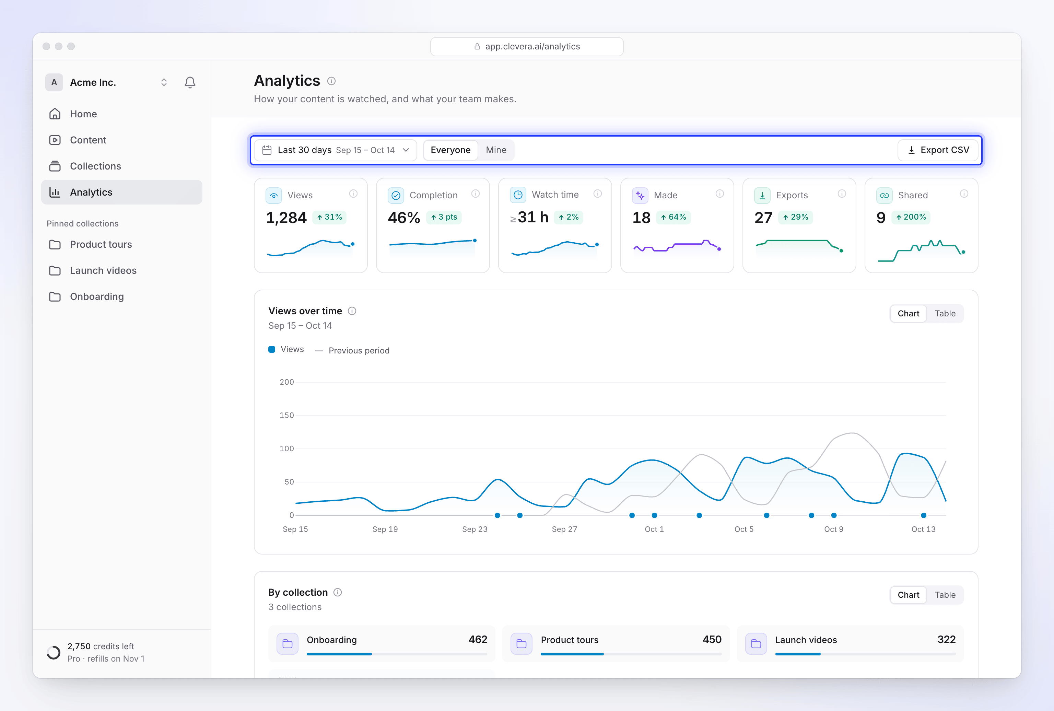Screen dimensions: 1054x711
Task: Open the Acme Inc. workspace switcher
Action: (107, 82)
